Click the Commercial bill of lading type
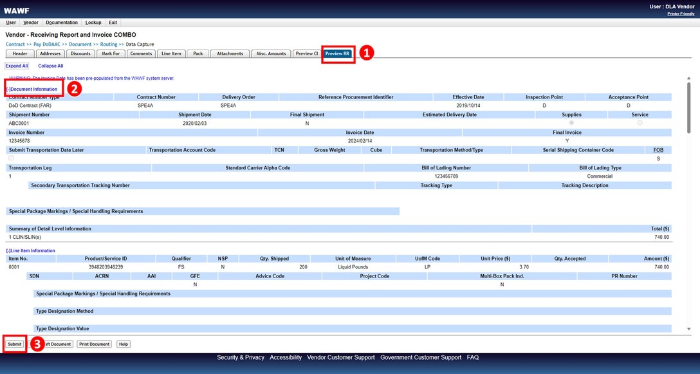Image resolution: width=700 pixels, height=374 pixels. 600,176
